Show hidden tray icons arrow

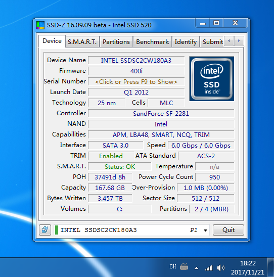coord(196,268)
